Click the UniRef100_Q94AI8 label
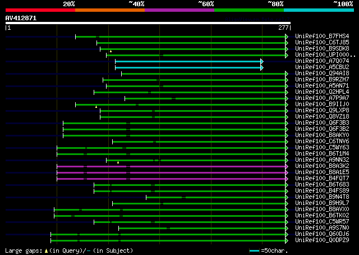 (322, 74)
